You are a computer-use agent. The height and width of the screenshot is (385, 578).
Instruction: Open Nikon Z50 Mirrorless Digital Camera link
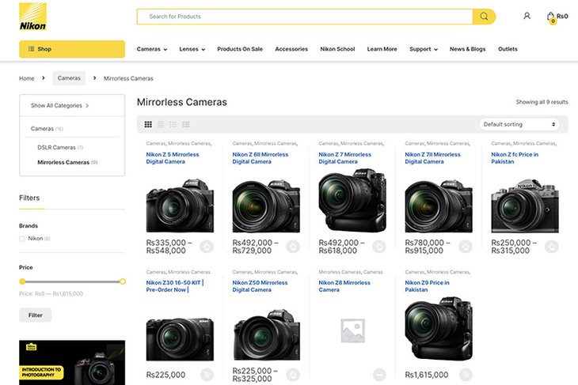(260, 286)
